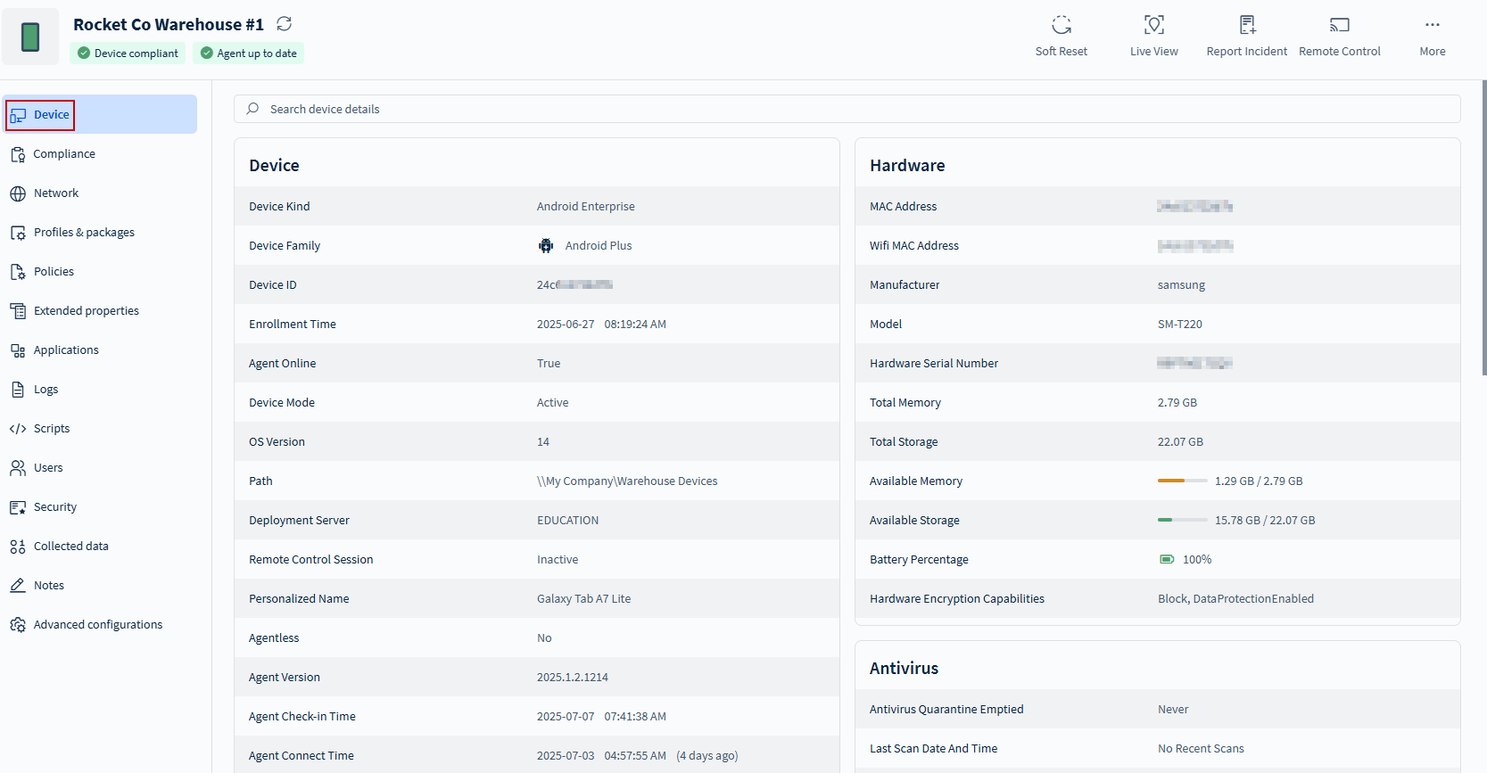Click the refresh icon beside device name

point(284,24)
